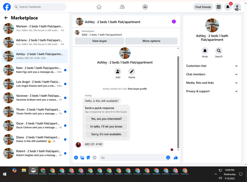Click the Facebook logo
The width and height of the screenshot is (247, 182).
(x=7, y=7)
